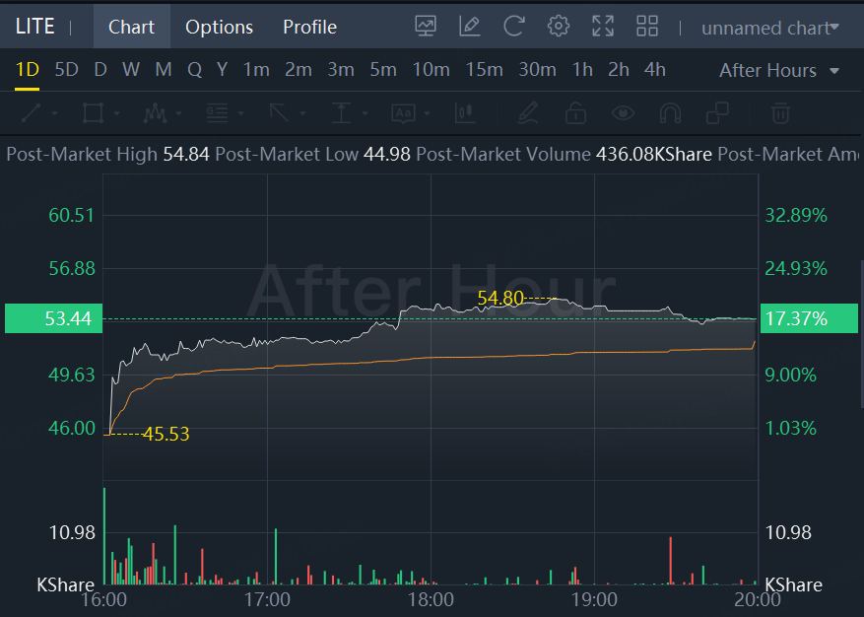Delete drawings with the trash icon
Viewport: 864px width, 617px height.
780,113
